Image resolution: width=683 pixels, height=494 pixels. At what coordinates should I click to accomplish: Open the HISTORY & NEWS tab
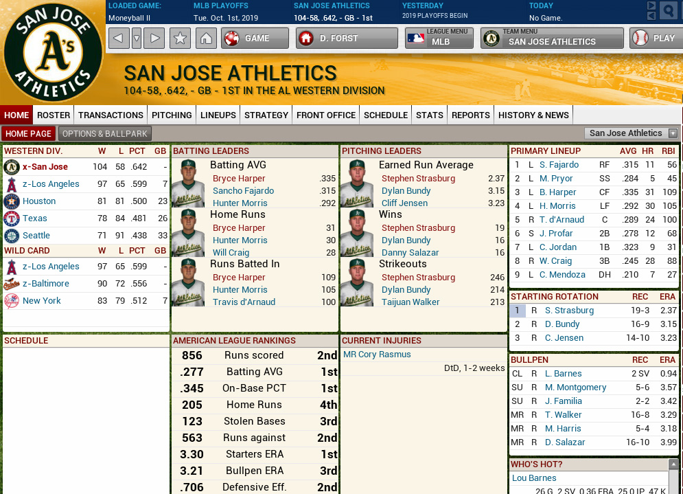(533, 115)
